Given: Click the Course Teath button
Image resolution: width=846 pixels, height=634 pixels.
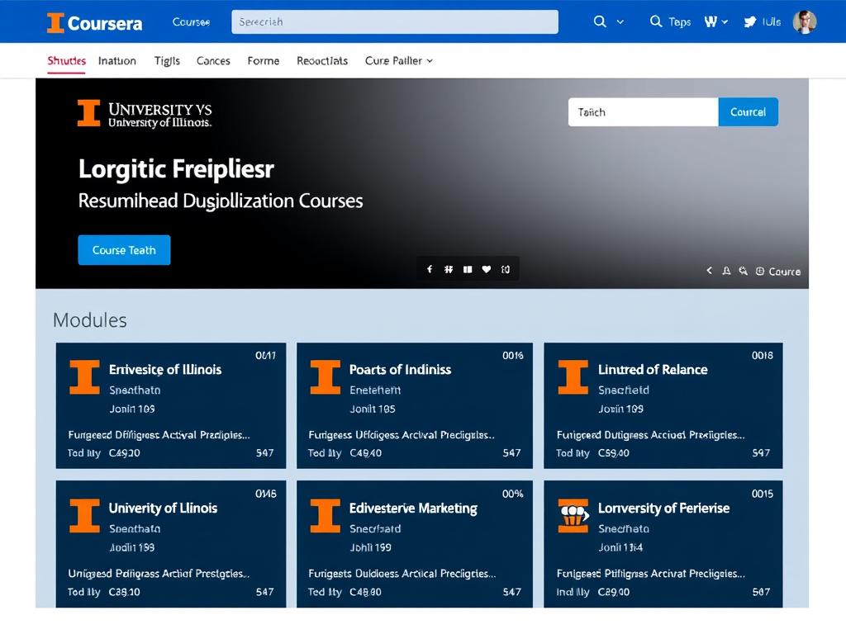Looking at the screenshot, I should point(124,250).
